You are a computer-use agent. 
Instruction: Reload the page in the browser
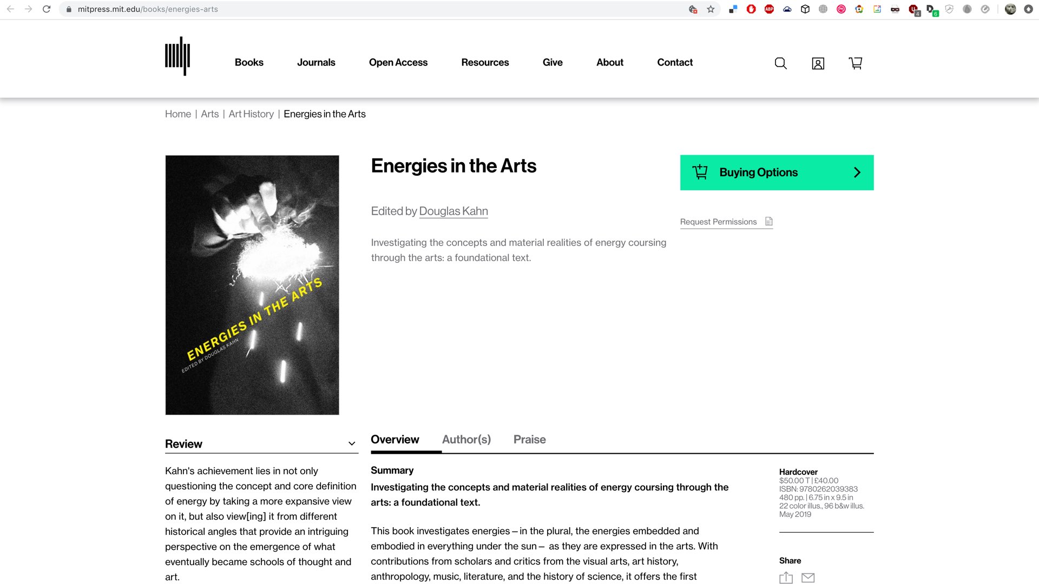[x=47, y=9]
